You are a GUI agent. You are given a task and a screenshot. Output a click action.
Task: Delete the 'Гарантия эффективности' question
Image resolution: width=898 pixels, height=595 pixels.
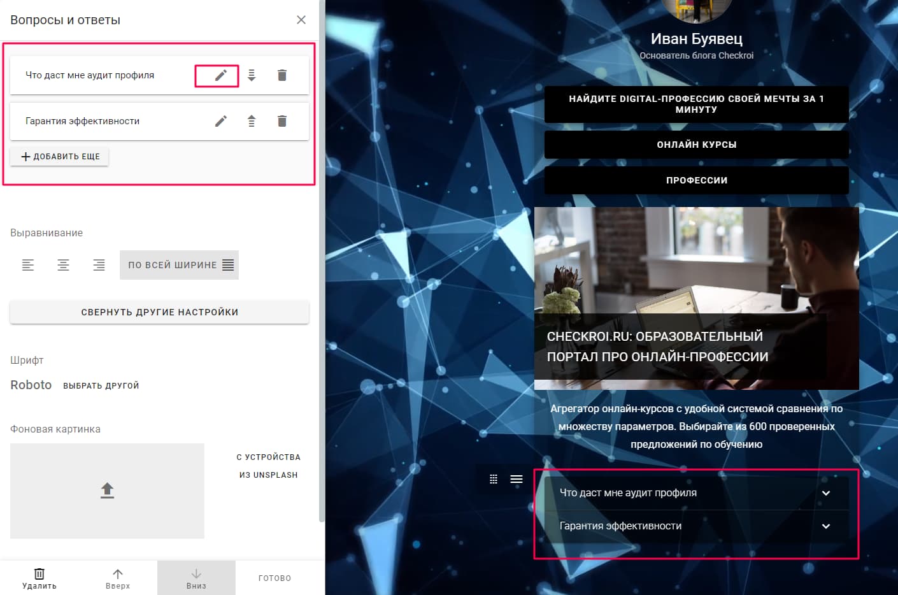point(282,121)
